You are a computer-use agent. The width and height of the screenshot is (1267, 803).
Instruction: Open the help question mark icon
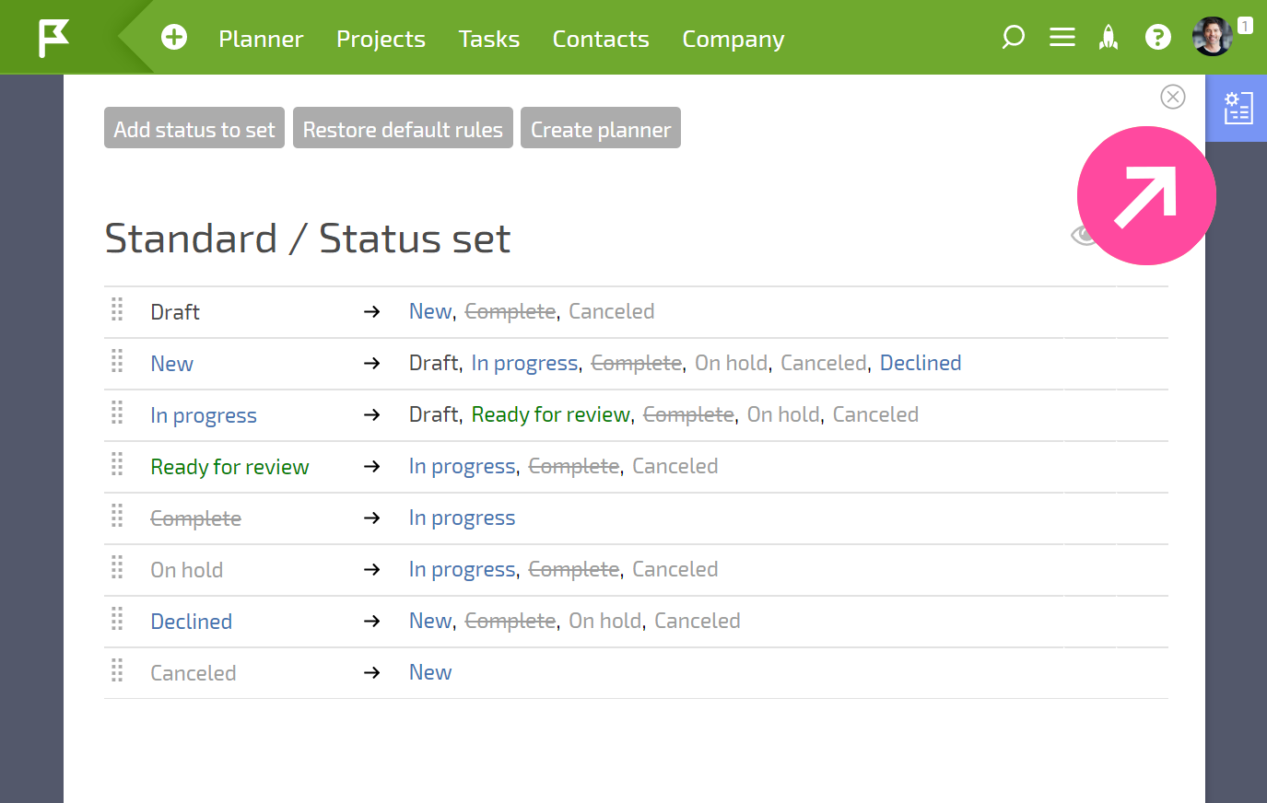[1158, 37]
